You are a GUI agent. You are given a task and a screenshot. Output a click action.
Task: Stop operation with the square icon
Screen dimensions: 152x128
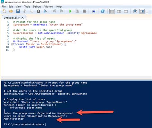coord(84,11)
